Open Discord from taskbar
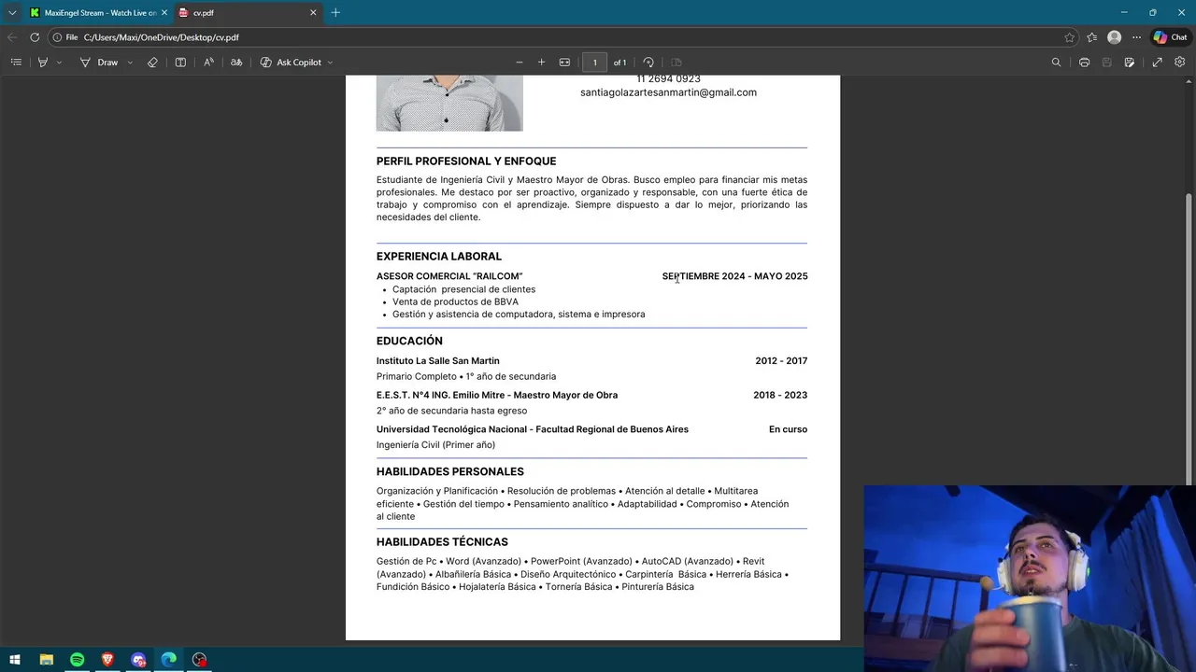The image size is (1196, 672). [x=138, y=660]
